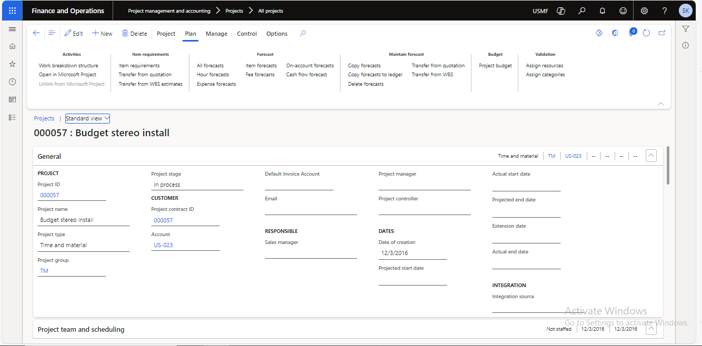Open the app launcher waffle icon
The height and width of the screenshot is (346, 702).
(x=12, y=11)
